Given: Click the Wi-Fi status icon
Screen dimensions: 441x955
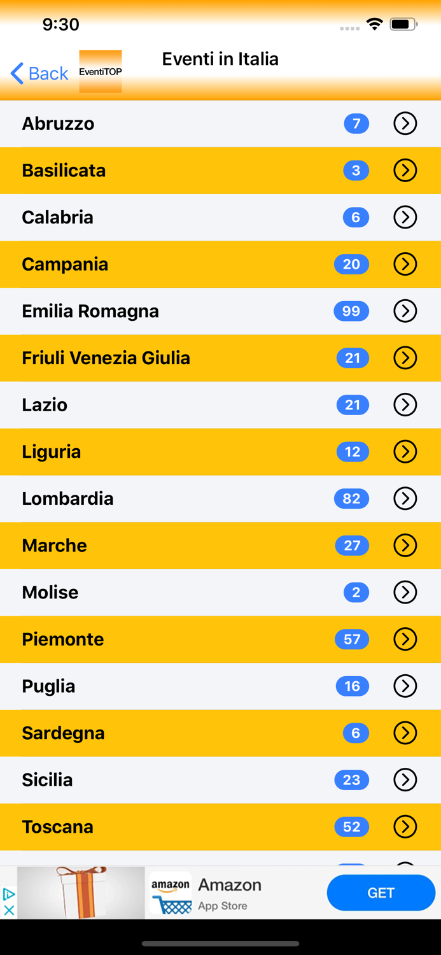Looking at the screenshot, I should 374,24.
